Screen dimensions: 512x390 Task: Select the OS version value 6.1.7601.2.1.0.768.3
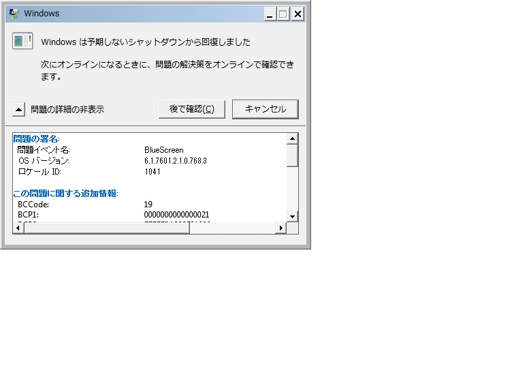(x=176, y=161)
